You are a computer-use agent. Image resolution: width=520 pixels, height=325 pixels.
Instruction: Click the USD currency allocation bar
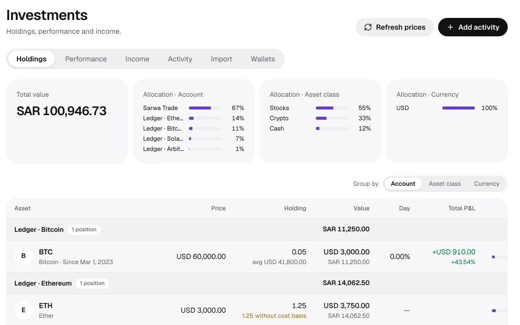coord(458,108)
